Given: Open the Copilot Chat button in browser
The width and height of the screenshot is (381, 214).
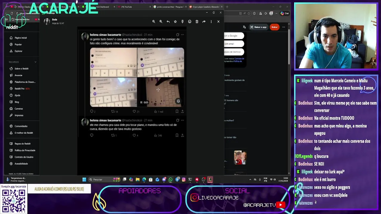Looking at the screenshot, I should tap(285, 13).
